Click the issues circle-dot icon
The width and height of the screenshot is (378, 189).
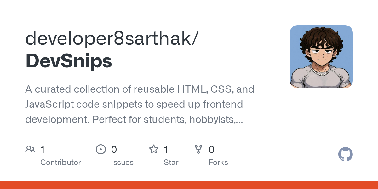100,149
